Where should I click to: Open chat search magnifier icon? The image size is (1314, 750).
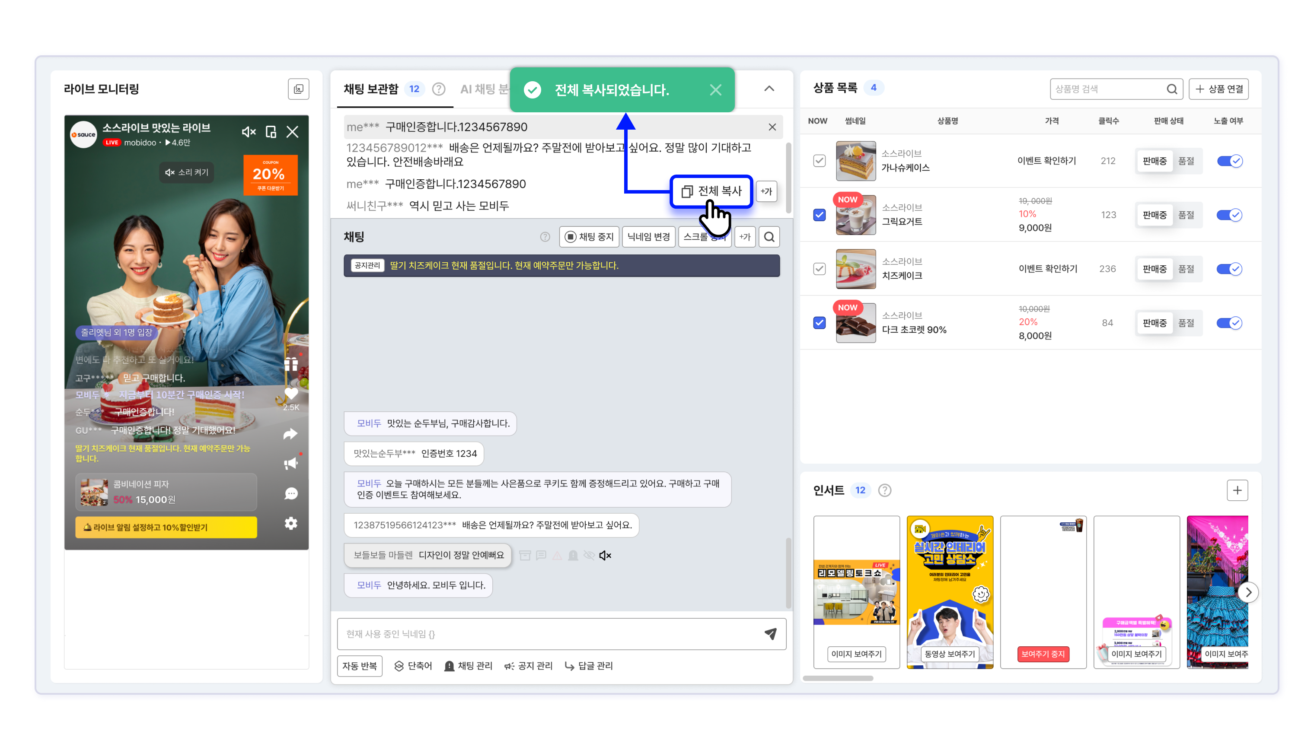click(769, 237)
